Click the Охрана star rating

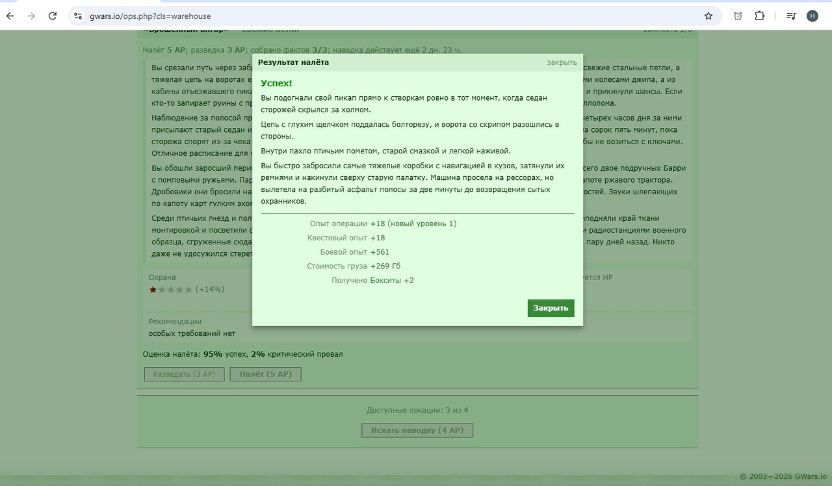coord(171,289)
